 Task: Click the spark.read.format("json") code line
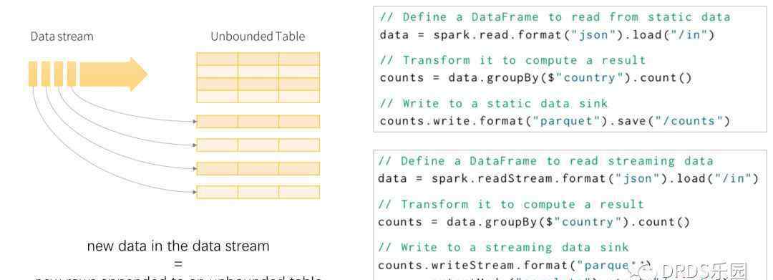548,35
